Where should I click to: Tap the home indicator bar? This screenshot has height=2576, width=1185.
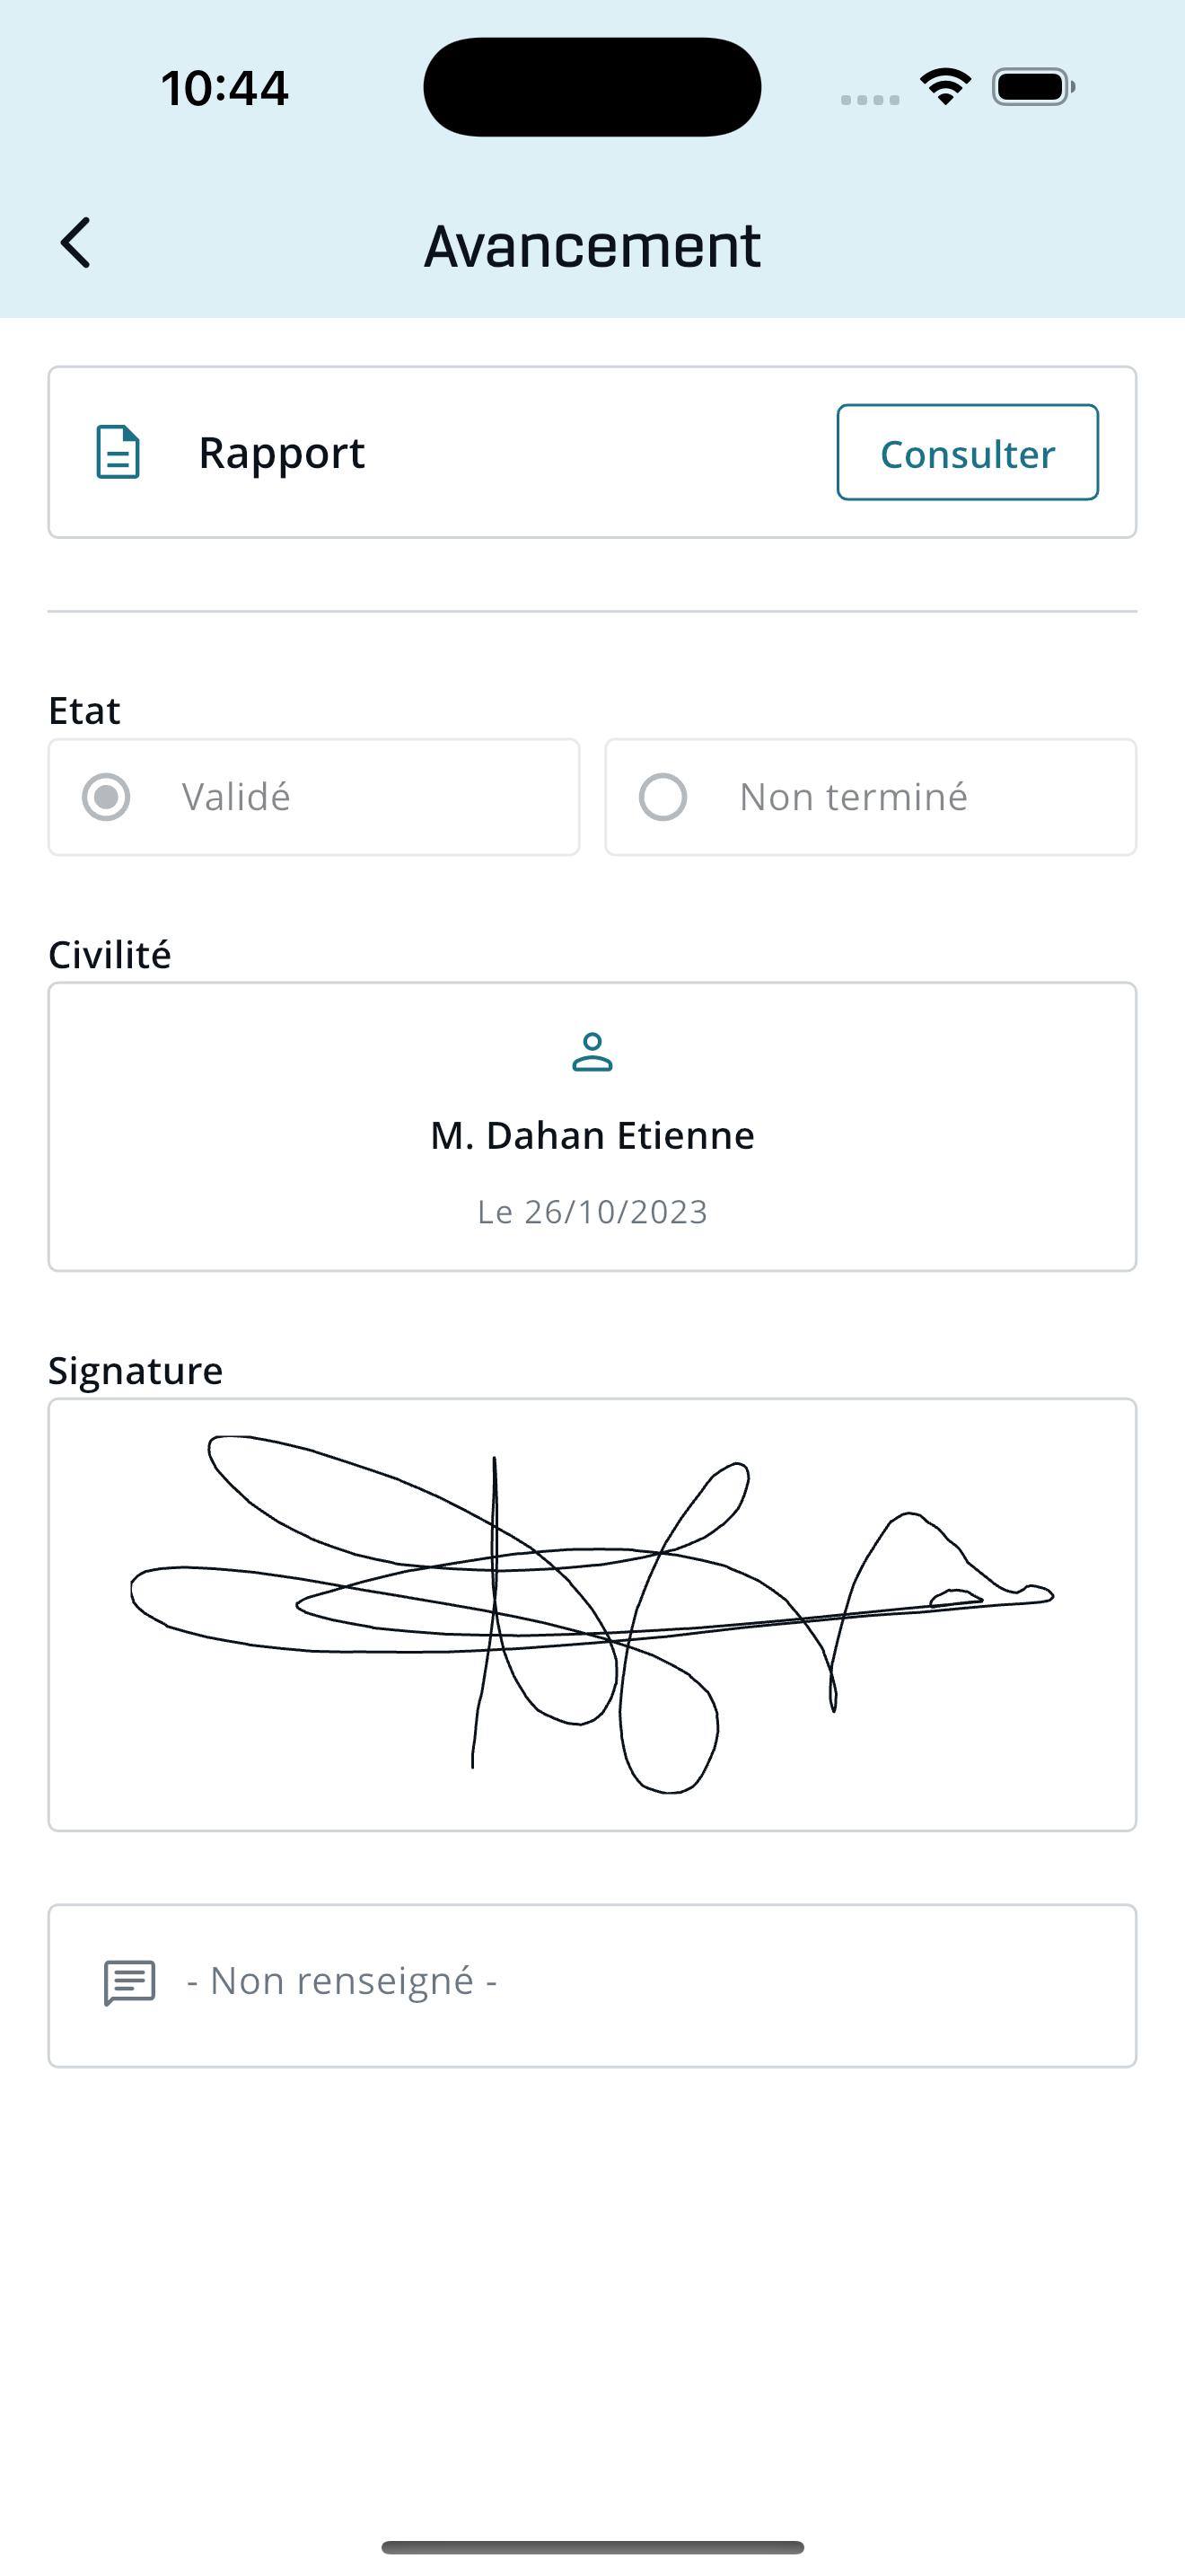pos(592,2547)
